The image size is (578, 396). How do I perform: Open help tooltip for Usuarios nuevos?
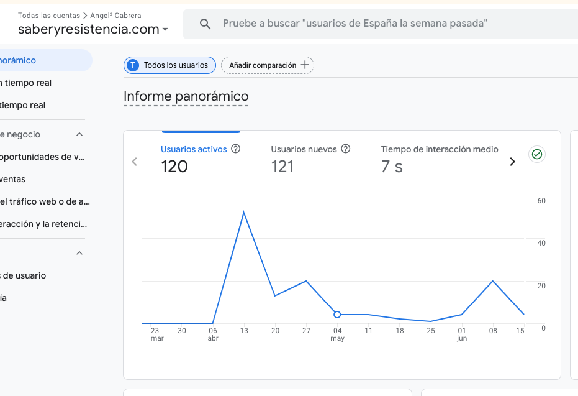pyautogui.click(x=346, y=149)
